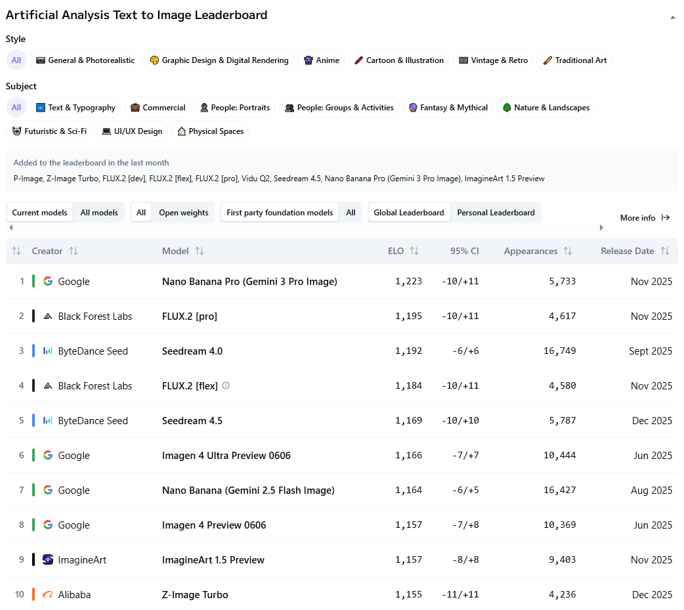
Task: Click the info icon next to FLUX.2 [flex]
Action: 226,386
